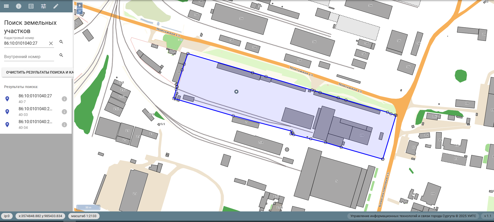Image resolution: width=494 pixels, height=222 pixels.
Task: Click the Кадастровый номер input field
Action: pos(25,43)
